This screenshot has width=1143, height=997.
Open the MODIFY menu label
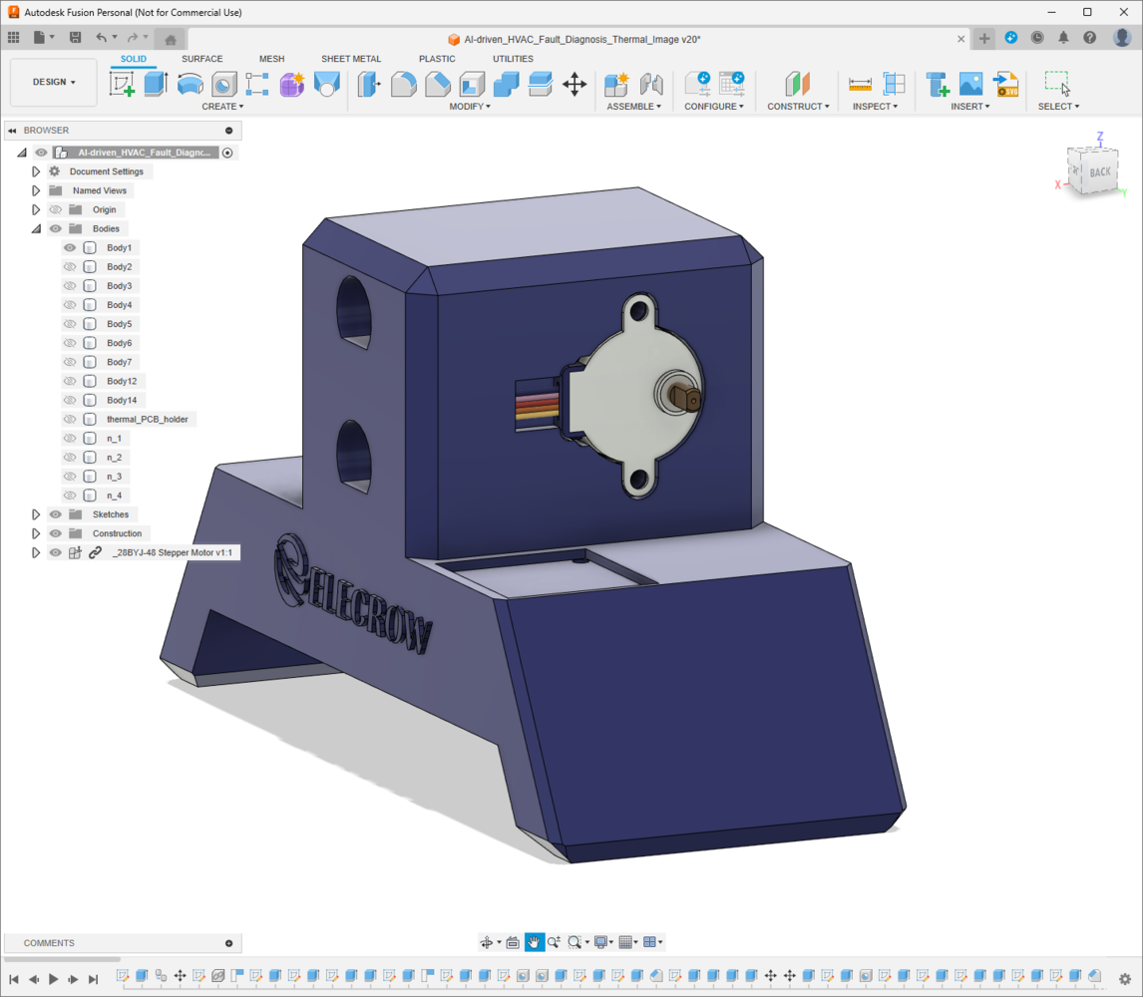[x=469, y=107]
